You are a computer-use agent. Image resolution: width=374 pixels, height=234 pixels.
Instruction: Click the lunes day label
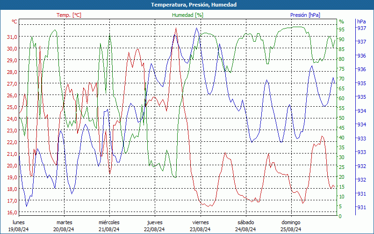19,222
